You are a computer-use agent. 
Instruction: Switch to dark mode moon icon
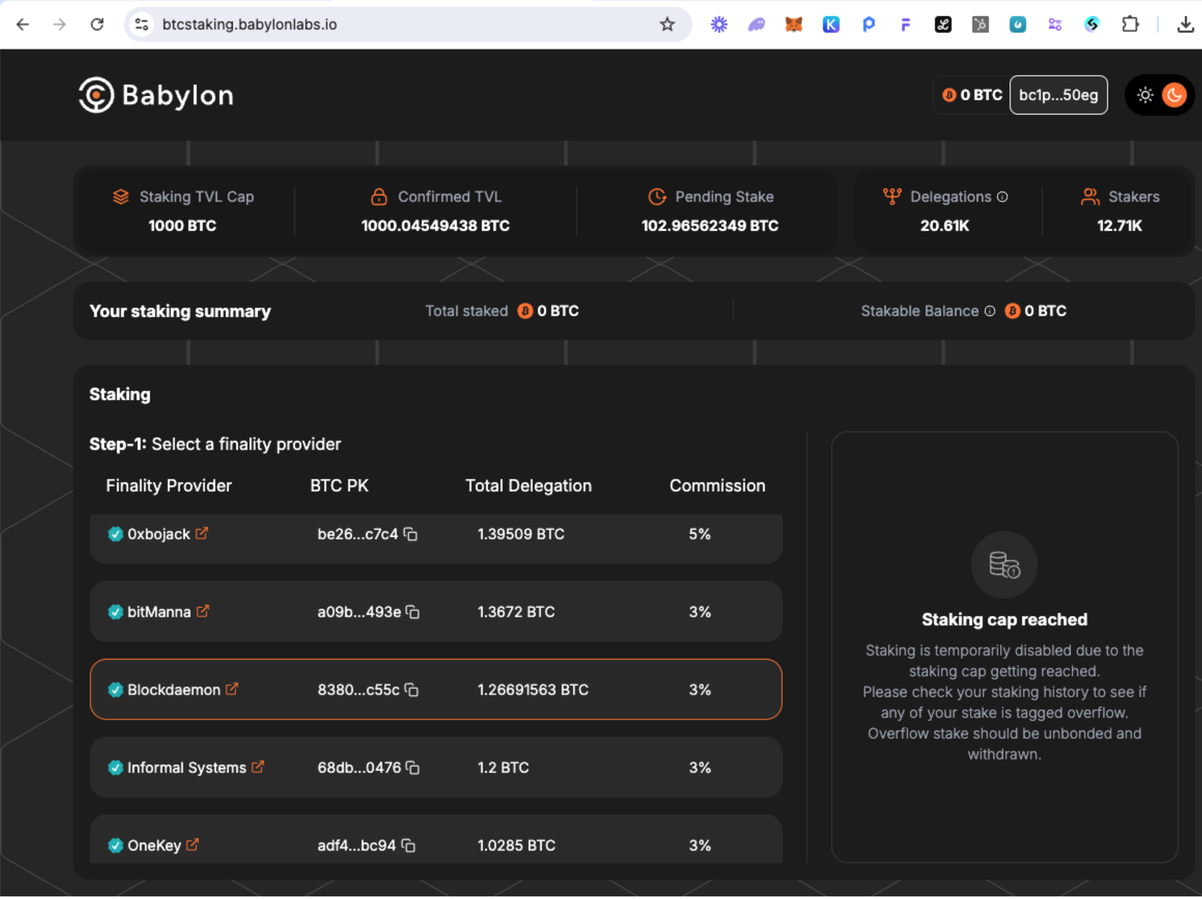[1174, 95]
